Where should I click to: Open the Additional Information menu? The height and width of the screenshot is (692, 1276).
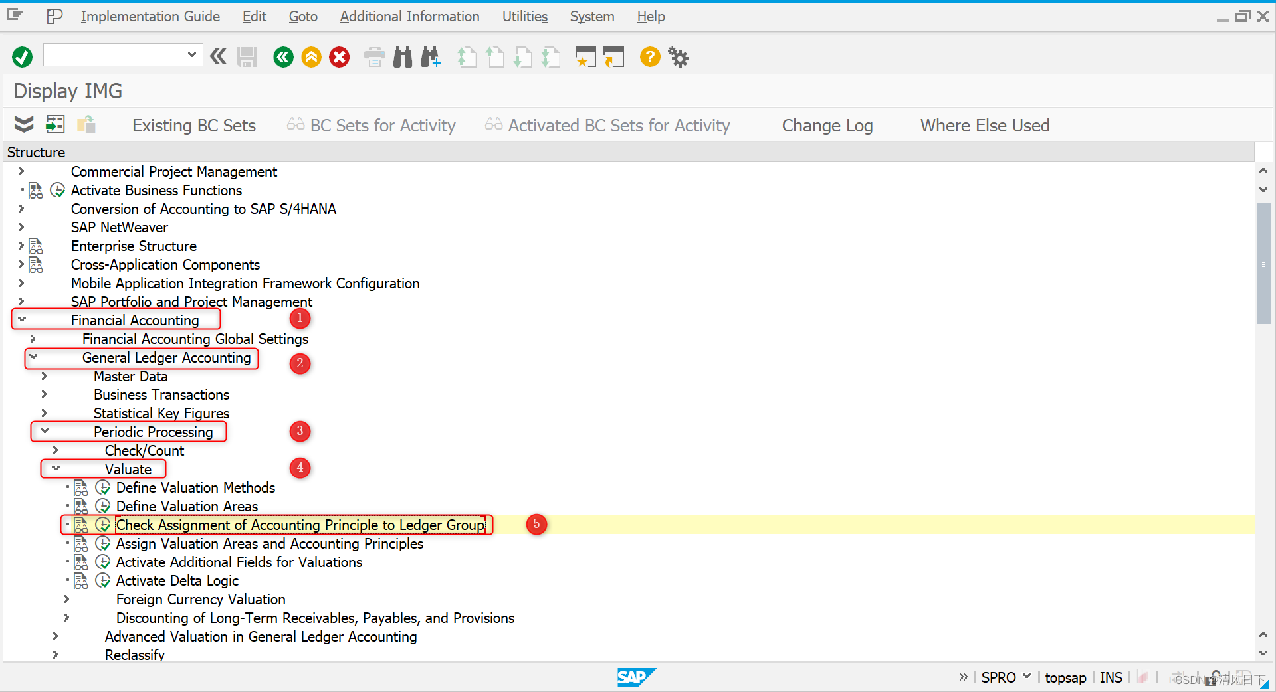pos(409,17)
